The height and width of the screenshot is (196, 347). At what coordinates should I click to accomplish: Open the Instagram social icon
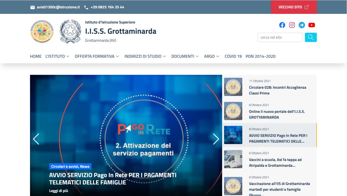(x=292, y=25)
